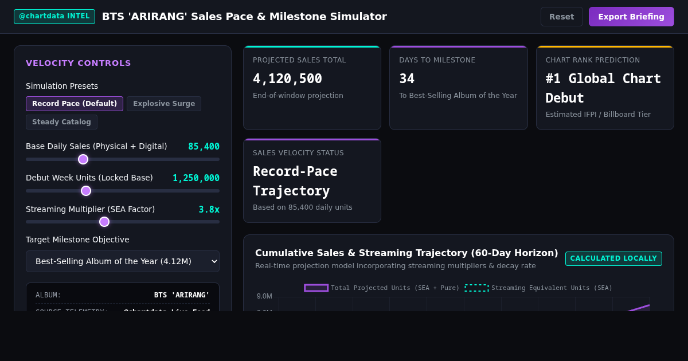Select the Record Pace (Default) preset
The image size is (688, 361).
75,104
